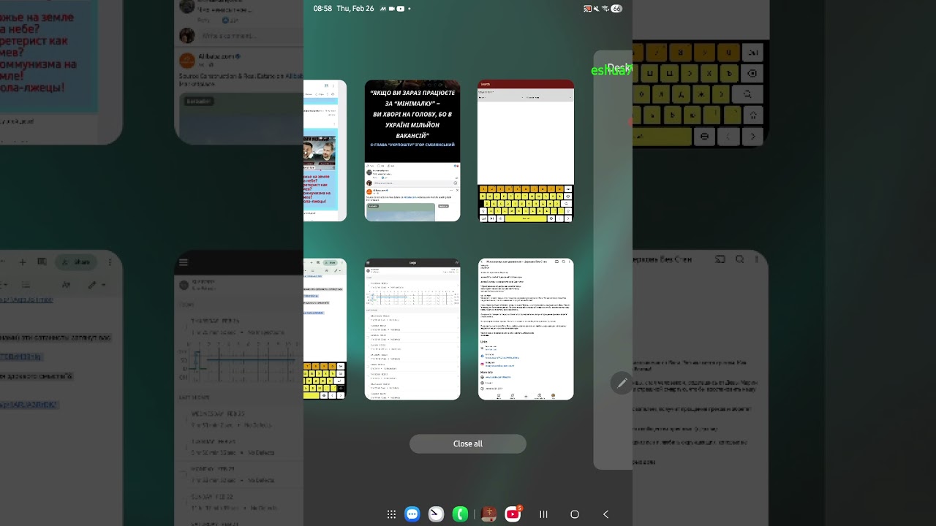Open the green Phone app in dock
The image size is (936, 526).
[x=460, y=514]
